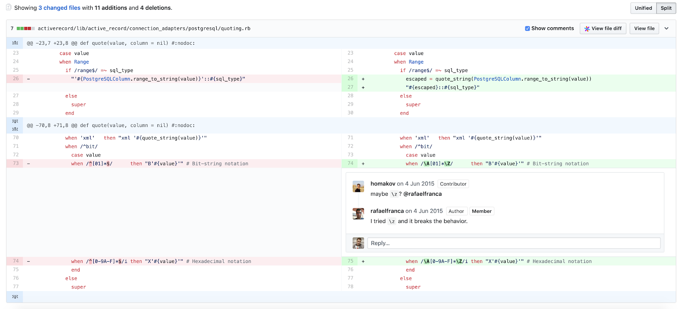This screenshot has height=309, width=684.
Task: Switch to the Unified diff view
Action: click(x=643, y=8)
